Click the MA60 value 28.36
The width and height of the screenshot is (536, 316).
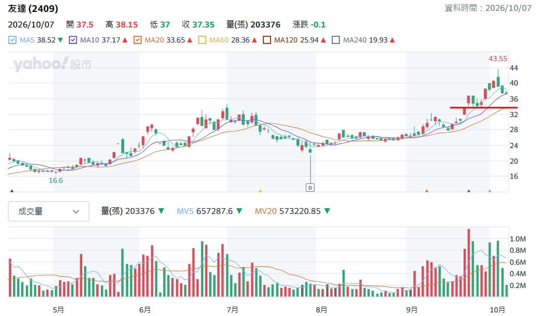click(x=240, y=40)
